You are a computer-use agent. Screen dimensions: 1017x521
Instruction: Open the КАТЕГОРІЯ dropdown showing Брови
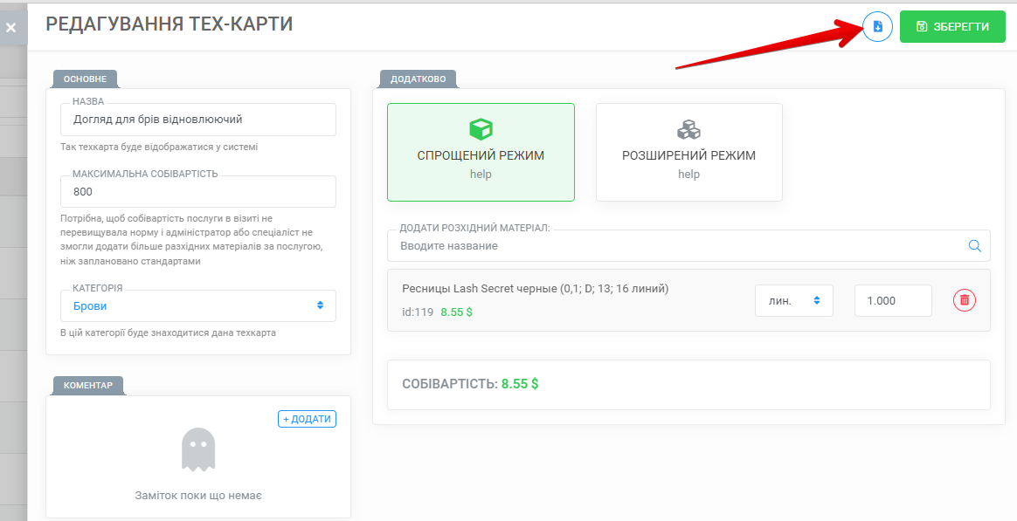click(x=197, y=305)
